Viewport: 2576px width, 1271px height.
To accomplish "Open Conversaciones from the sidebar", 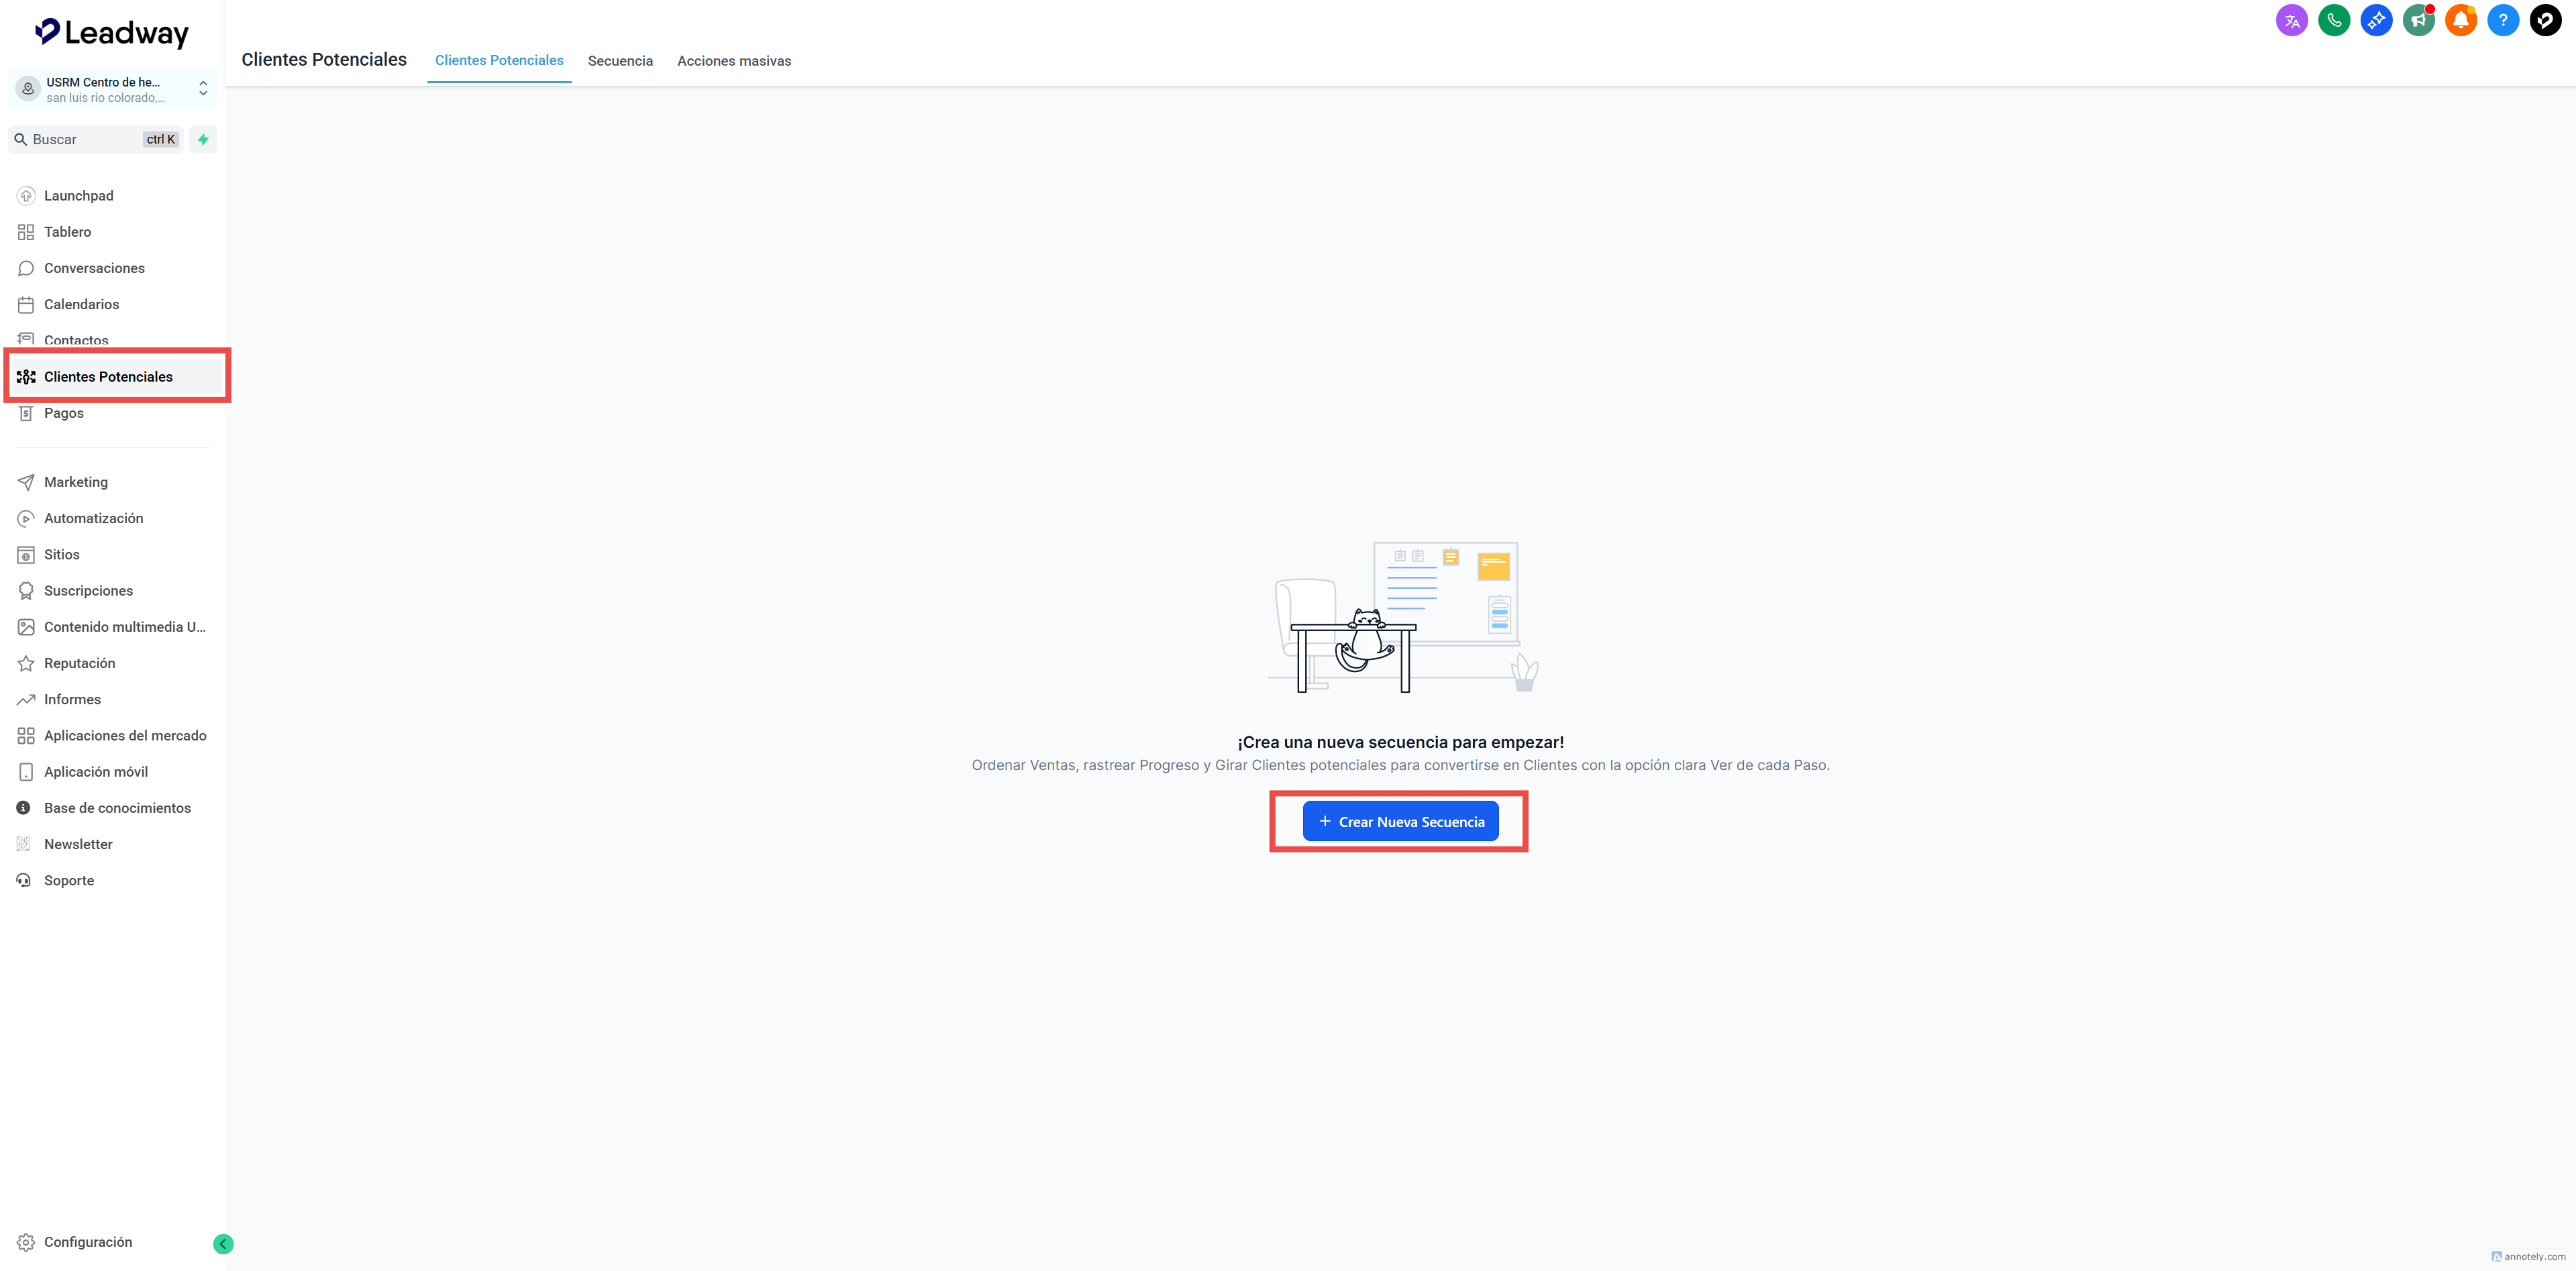I will click(94, 268).
